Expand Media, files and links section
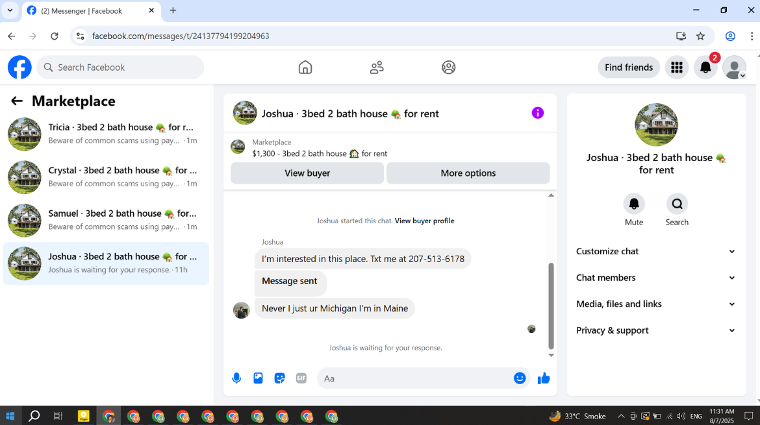 pos(656,304)
